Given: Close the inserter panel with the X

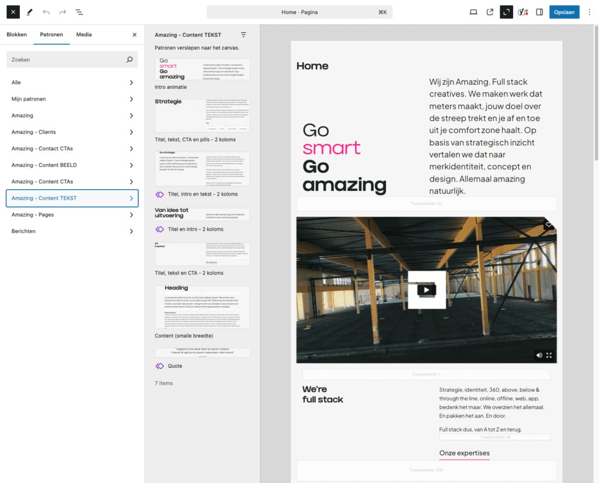Looking at the screenshot, I should pyautogui.click(x=135, y=35).
